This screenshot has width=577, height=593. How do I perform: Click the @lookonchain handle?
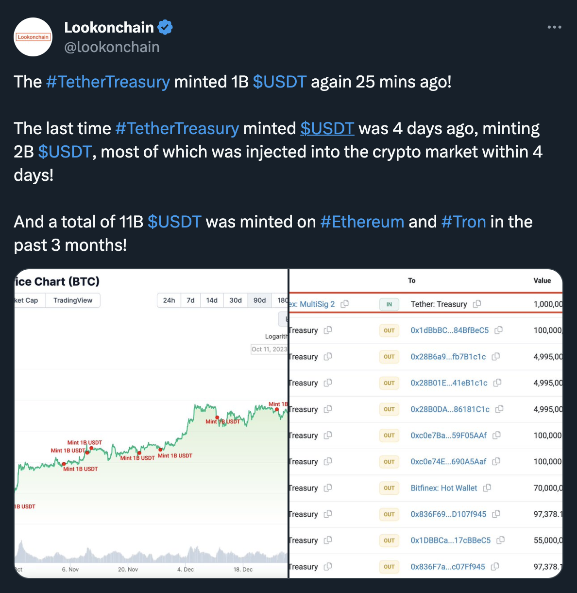pos(112,47)
